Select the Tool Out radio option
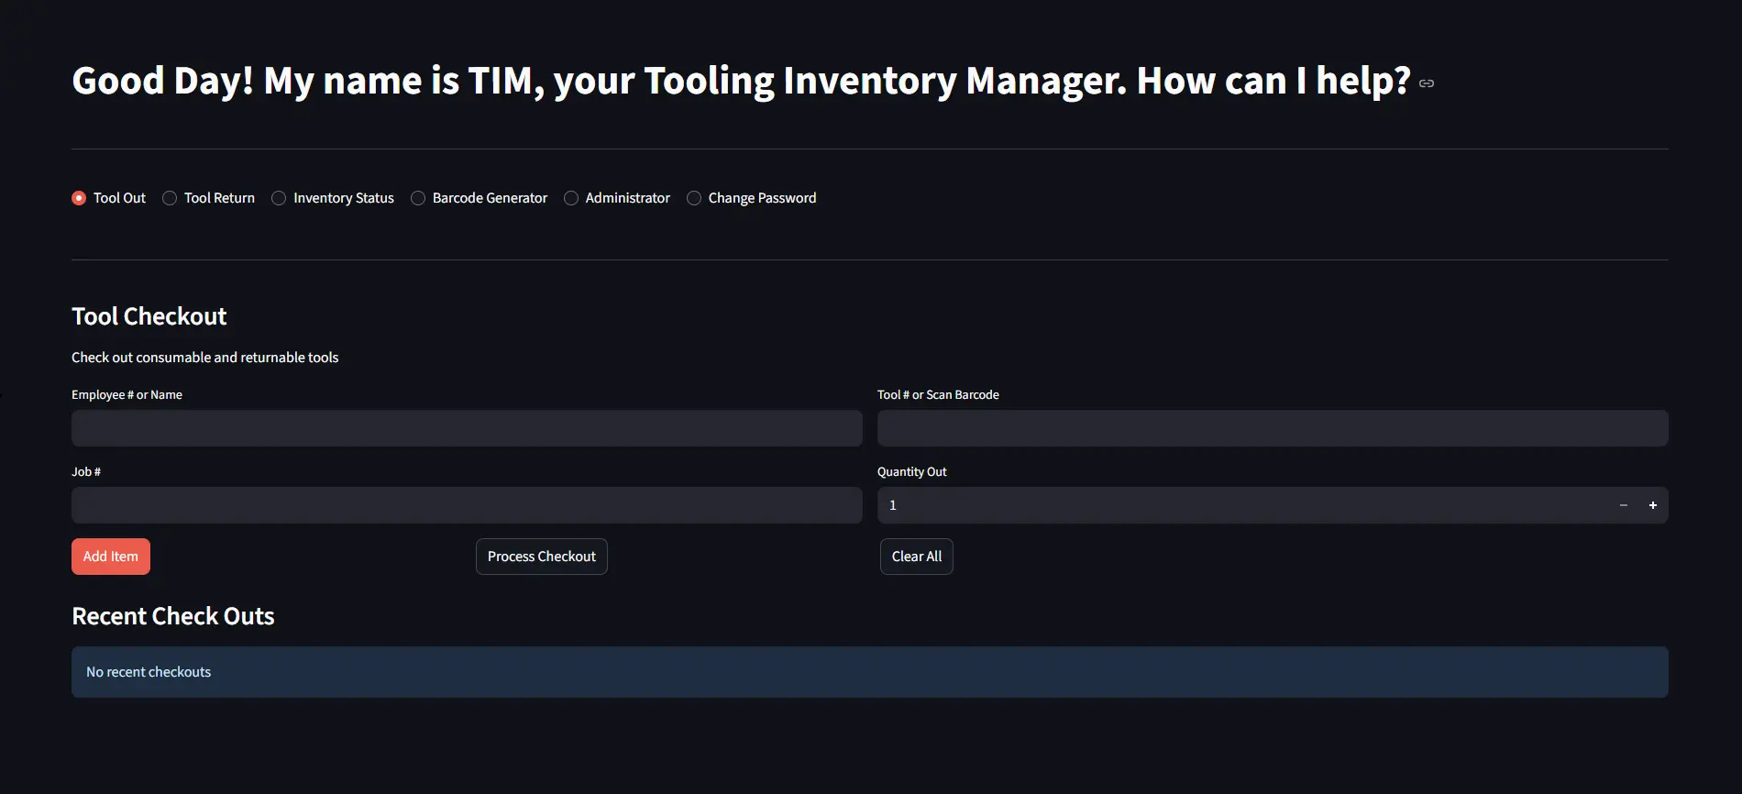 coord(80,198)
